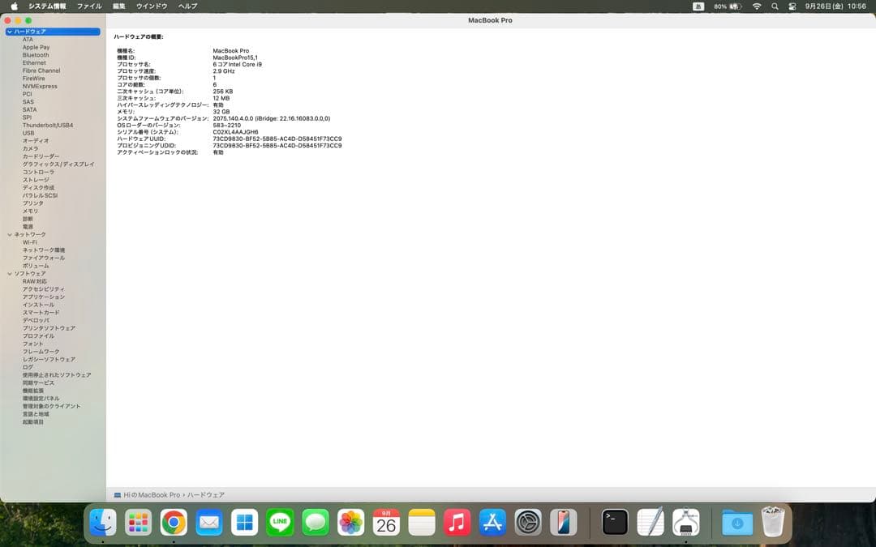The width and height of the screenshot is (876, 547).
Task: Open the Music app in the Dock
Action: 457,523
